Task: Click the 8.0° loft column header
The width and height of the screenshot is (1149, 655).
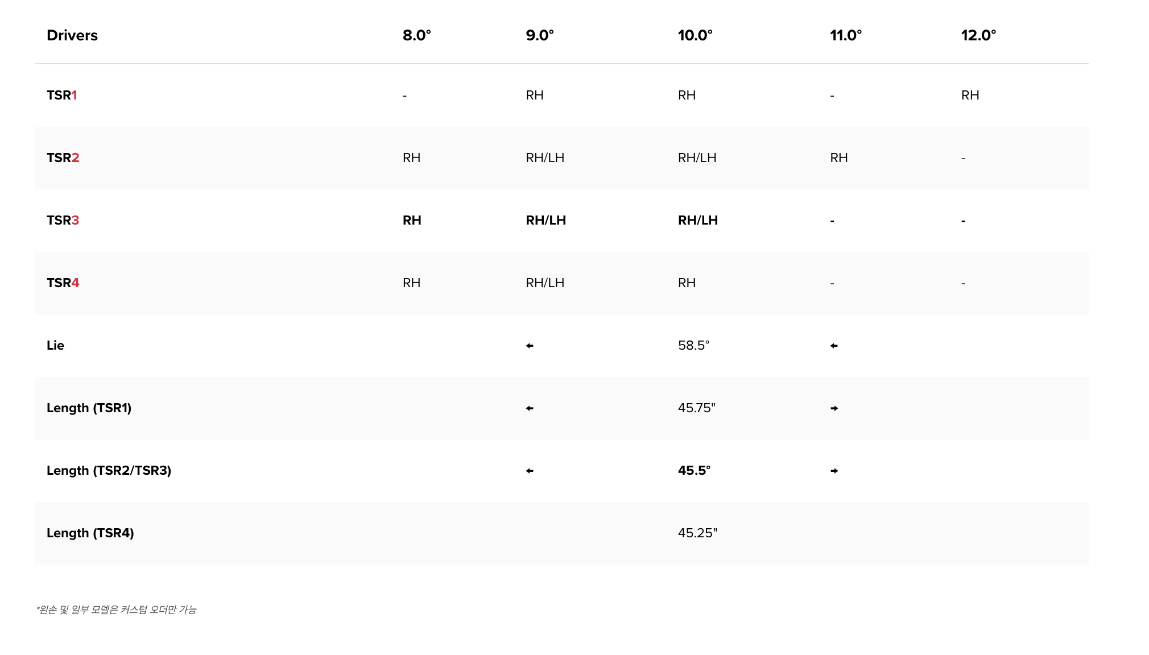Action: point(416,35)
